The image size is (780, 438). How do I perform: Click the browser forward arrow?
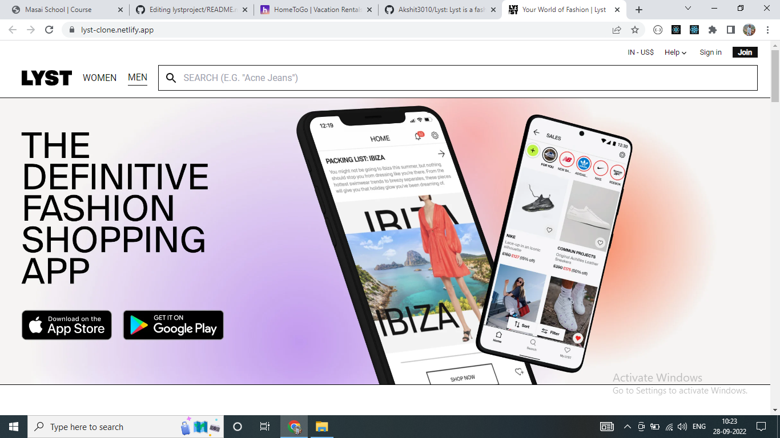(x=31, y=30)
